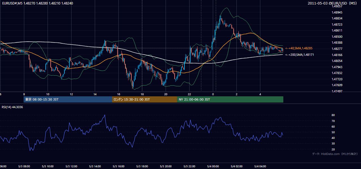The height and width of the screenshot is (169, 361).
Task: Click RSI scale value 20
Action: click(333, 149)
